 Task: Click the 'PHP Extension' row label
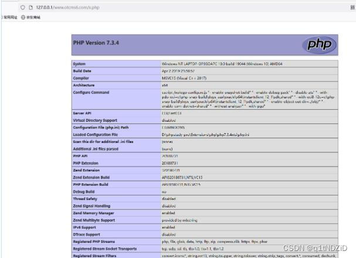pos(86,163)
